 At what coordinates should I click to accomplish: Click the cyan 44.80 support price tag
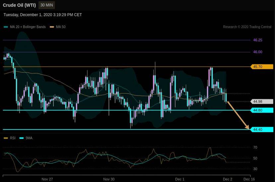262,110
